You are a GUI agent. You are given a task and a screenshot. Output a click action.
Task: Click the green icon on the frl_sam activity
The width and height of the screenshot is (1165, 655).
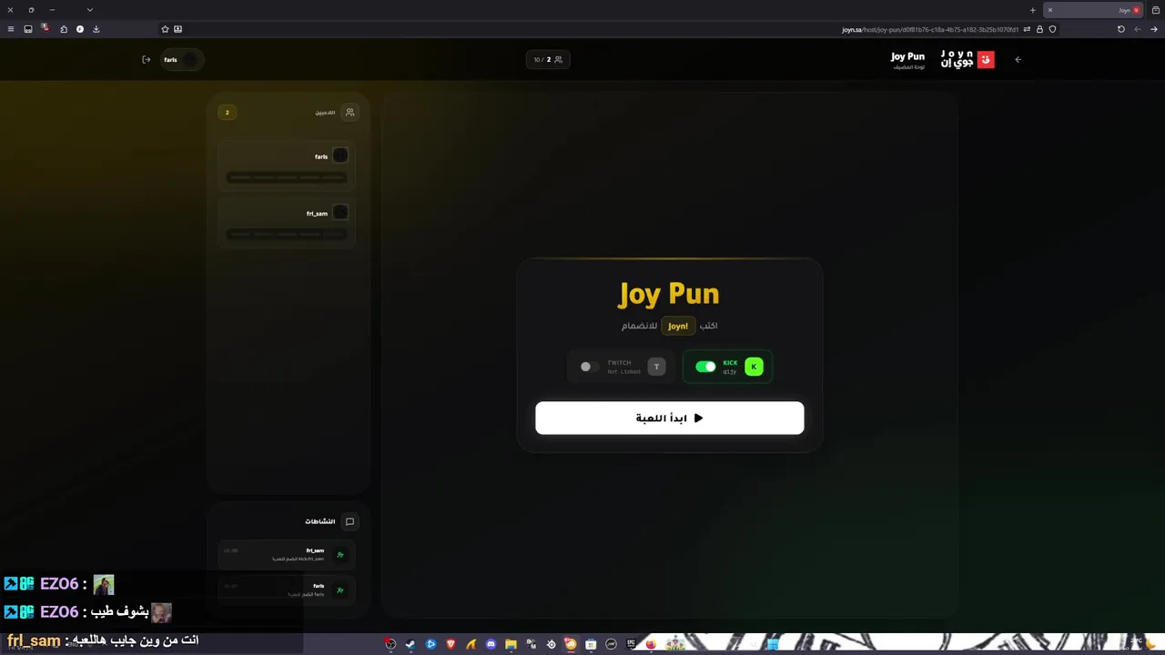pos(340,554)
